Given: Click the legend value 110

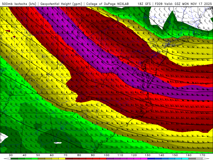Looking at the screenshot, I should (x=120, y=155).
